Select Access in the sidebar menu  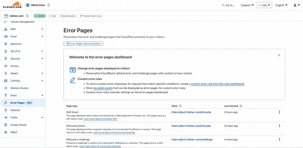14,66
